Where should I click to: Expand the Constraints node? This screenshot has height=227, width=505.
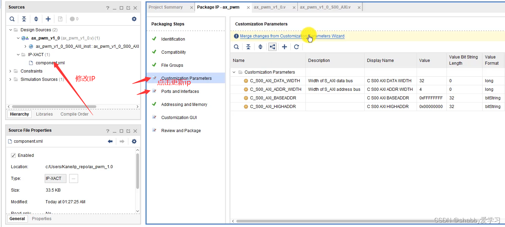11,71
